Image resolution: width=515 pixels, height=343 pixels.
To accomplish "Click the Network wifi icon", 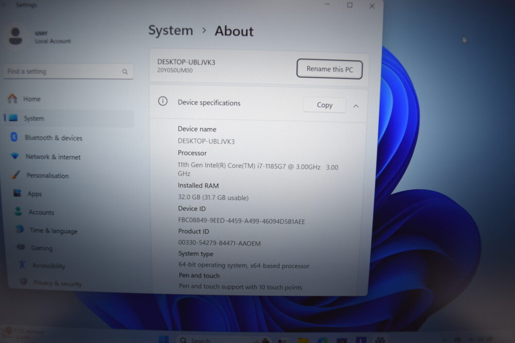I will 15,156.
